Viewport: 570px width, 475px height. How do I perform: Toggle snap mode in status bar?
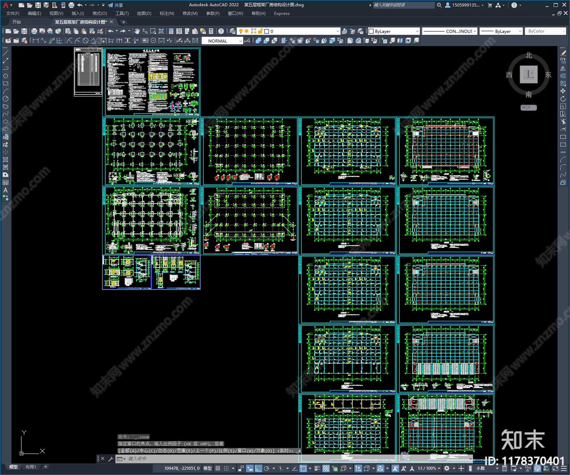click(x=226, y=468)
